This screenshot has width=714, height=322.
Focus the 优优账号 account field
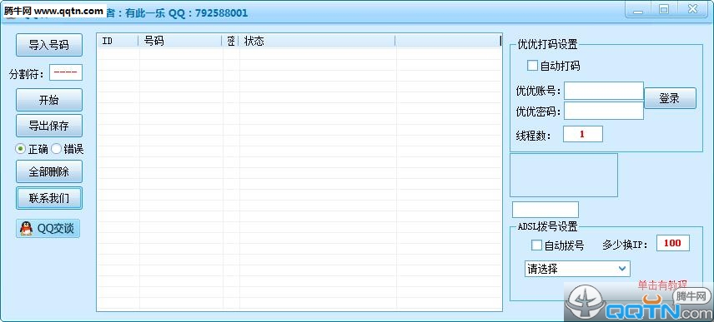(x=604, y=91)
